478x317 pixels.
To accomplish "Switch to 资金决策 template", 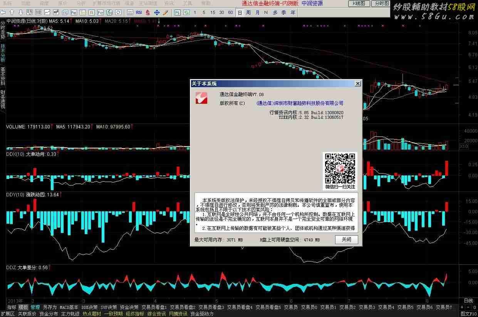I will pyautogui.click(x=129, y=307).
